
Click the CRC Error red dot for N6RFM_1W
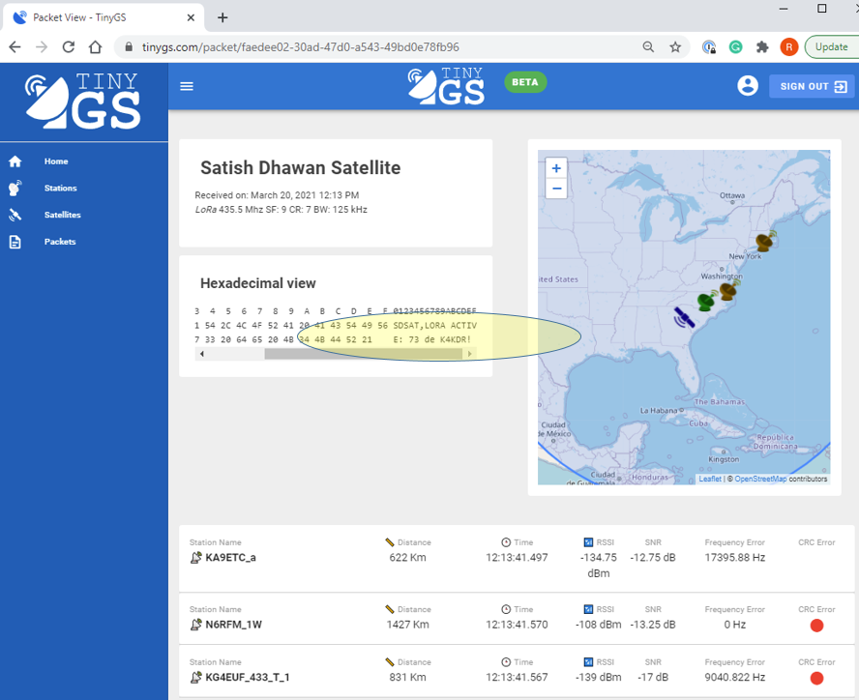click(816, 625)
